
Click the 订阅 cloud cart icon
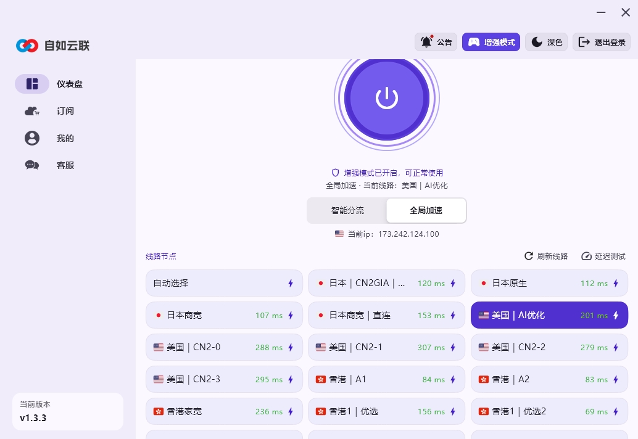[32, 111]
